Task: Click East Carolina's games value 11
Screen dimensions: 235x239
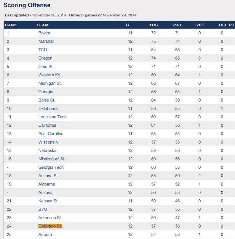Action: click(130, 134)
